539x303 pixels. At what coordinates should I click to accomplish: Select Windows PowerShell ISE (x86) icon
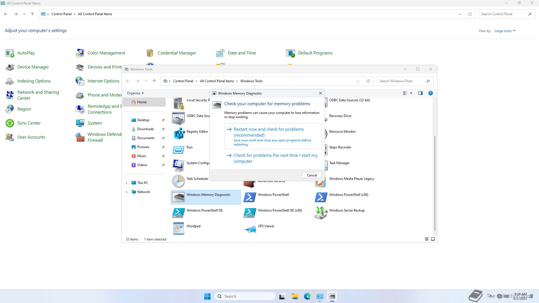pos(250,213)
